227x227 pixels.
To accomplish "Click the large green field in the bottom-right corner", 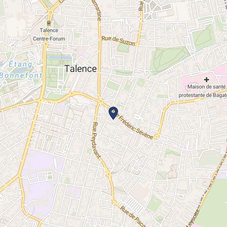I will point(213,203).
